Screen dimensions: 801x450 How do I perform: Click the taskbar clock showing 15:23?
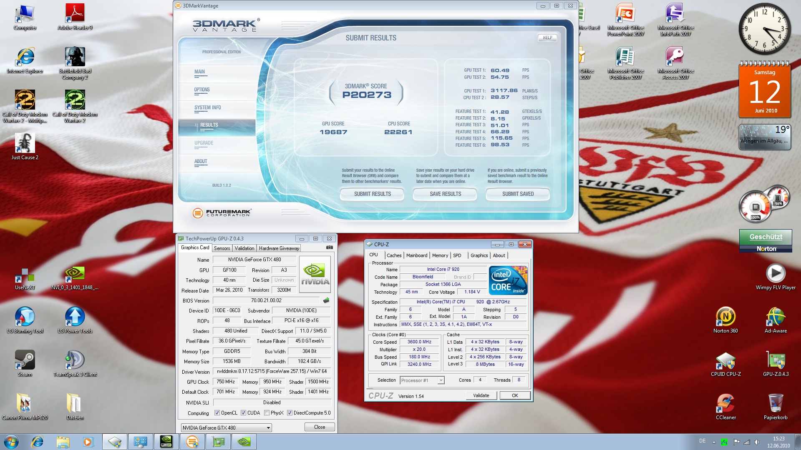(x=778, y=442)
